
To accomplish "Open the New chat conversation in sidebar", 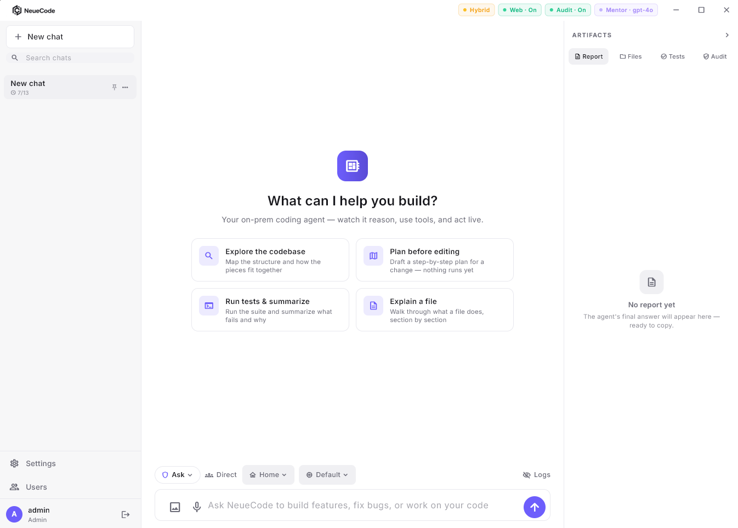I will click(x=70, y=87).
